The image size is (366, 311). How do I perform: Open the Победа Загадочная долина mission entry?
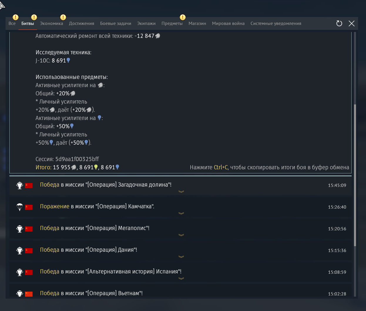180,186
